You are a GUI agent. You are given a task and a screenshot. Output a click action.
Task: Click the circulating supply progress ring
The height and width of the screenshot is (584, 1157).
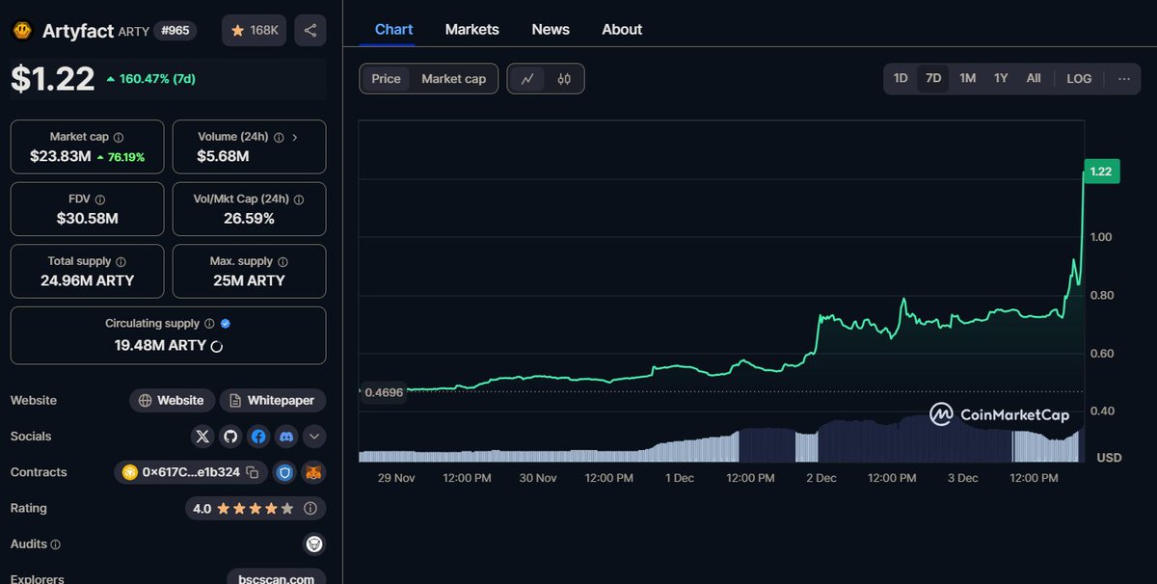217,346
